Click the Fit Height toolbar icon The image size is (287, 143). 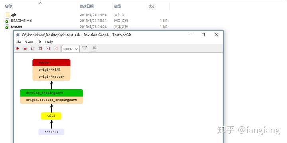point(40,49)
